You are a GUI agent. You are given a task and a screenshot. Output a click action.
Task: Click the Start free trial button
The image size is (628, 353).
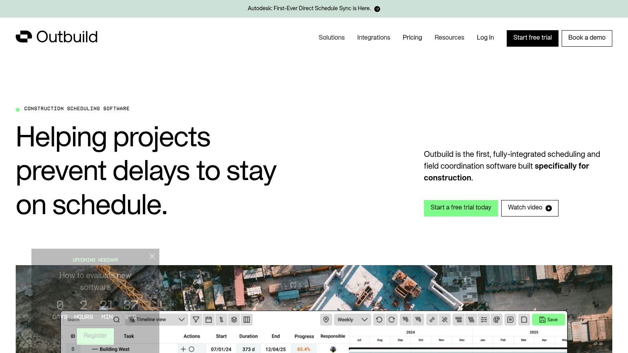pyautogui.click(x=533, y=38)
